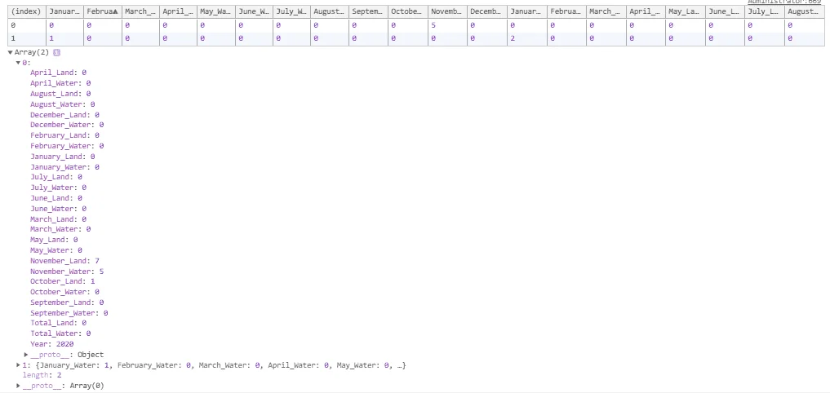
Task: Click the index cell of table row 1
Action: (27, 38)
